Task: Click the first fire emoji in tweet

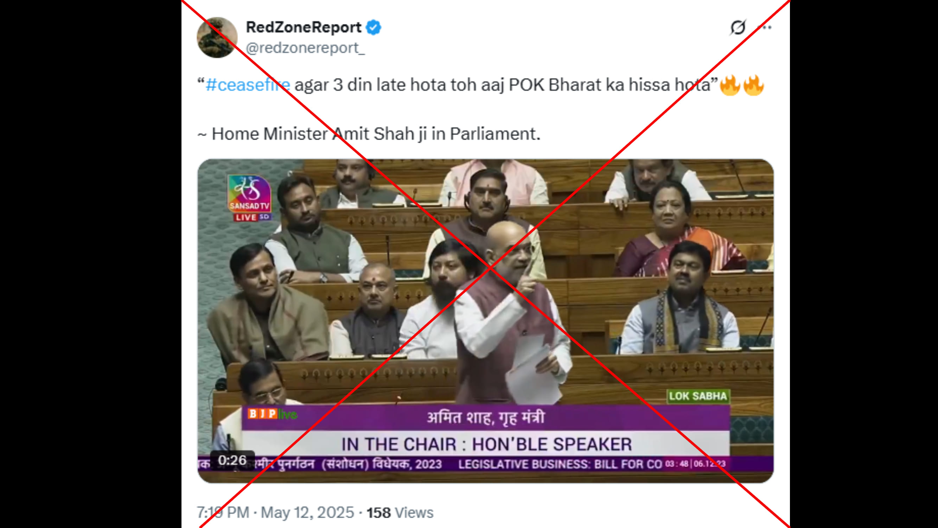Action: click(x=730, y=85)
